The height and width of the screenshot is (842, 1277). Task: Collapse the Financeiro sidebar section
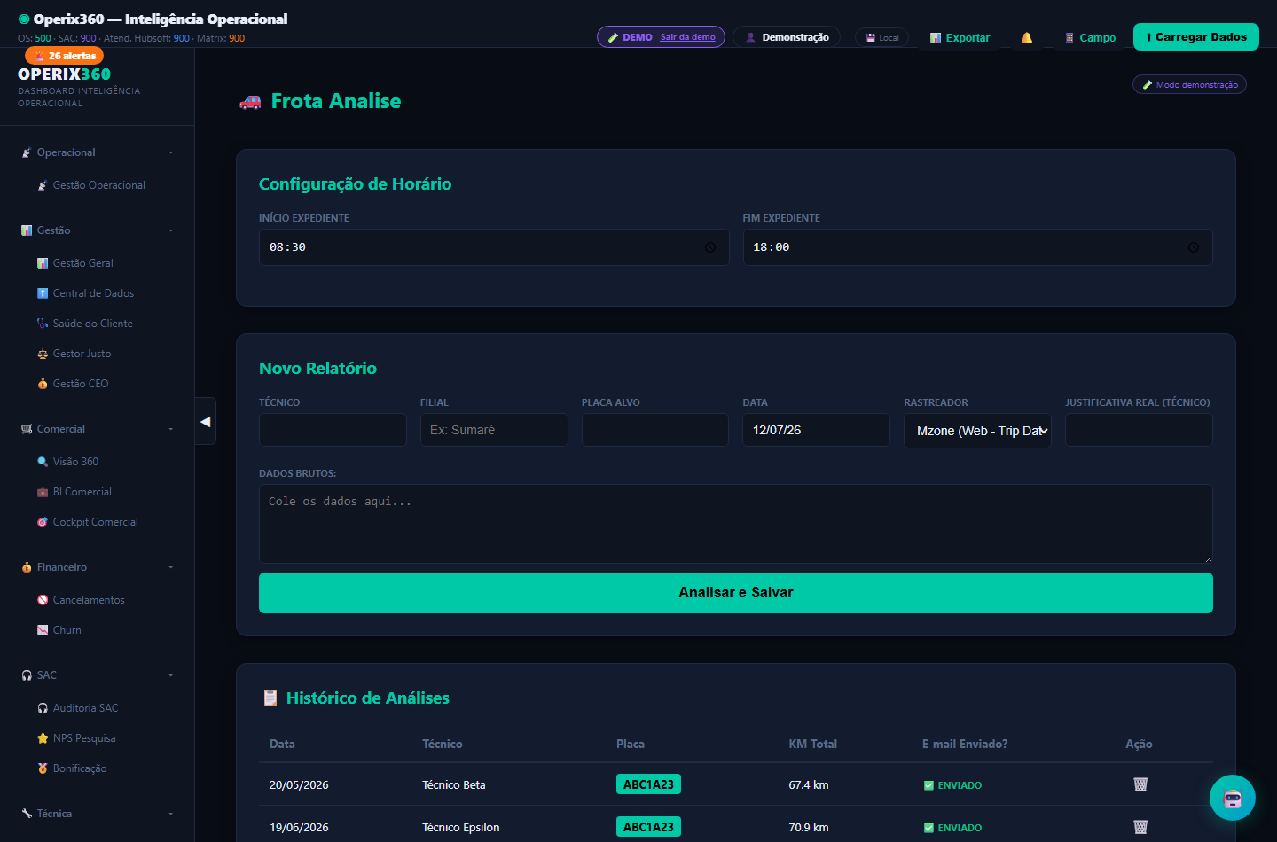pos(98,567)
